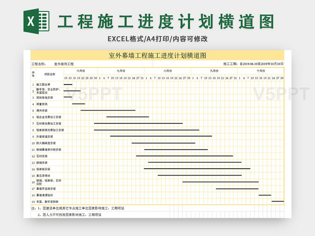The height and width of the screenshot is (236, 315).
Task: Click the Gantt bar for row 7 石材钢龙骨
Action: 138,123
